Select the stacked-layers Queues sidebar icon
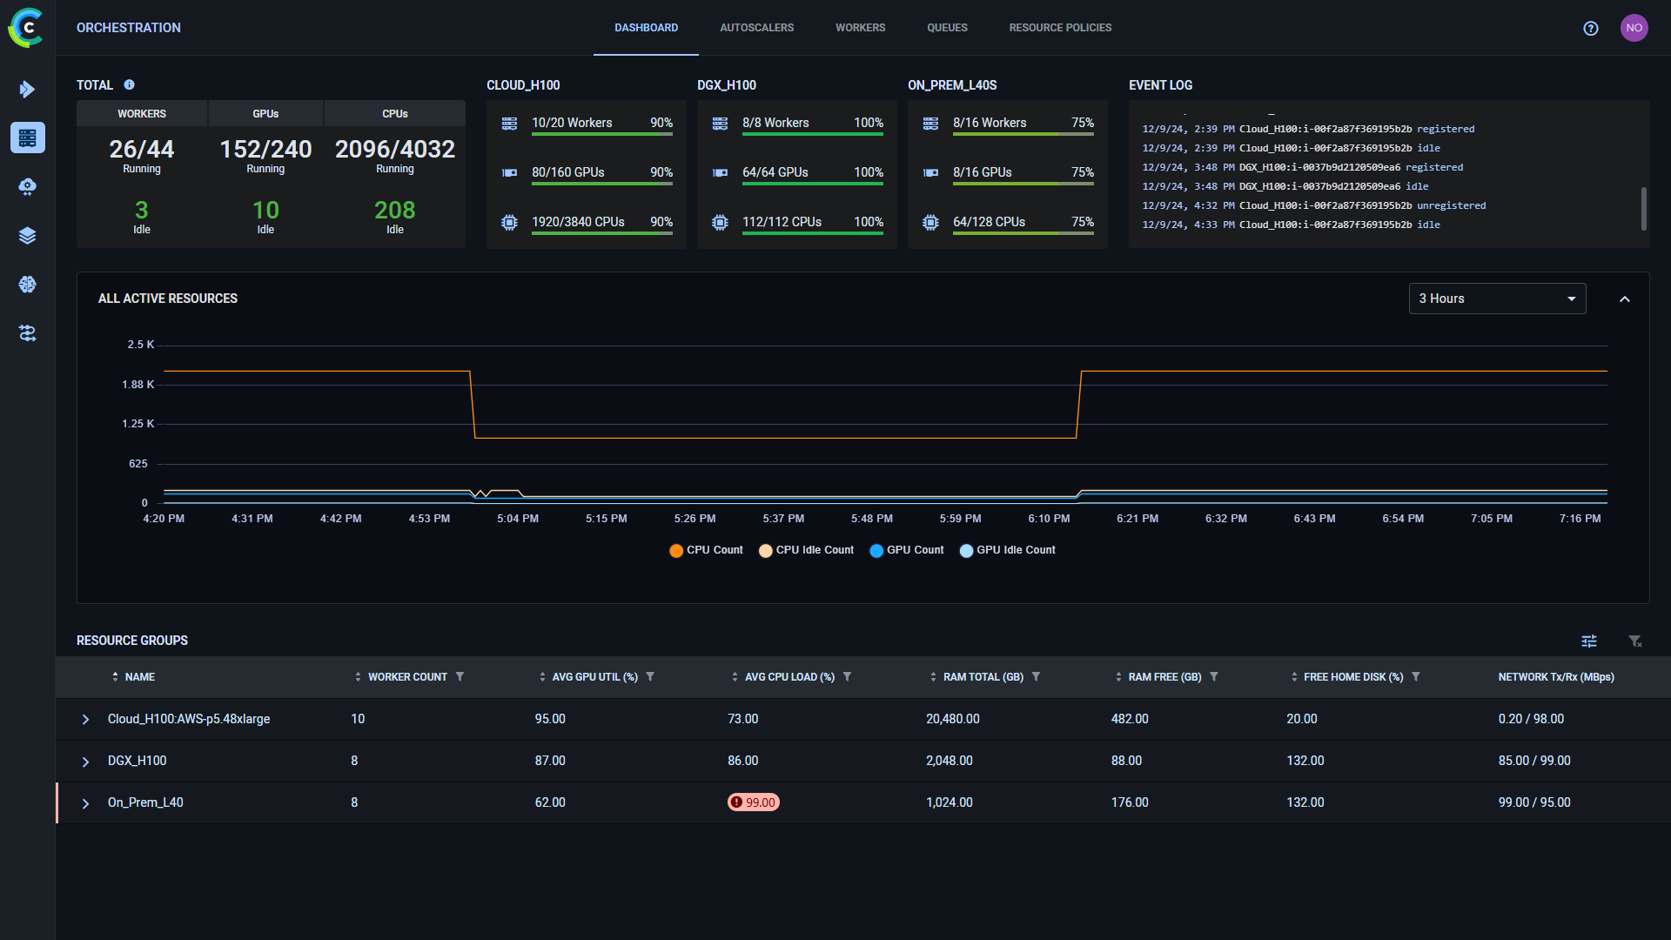This screenshot has width=1671, height=940. point(27,235)
